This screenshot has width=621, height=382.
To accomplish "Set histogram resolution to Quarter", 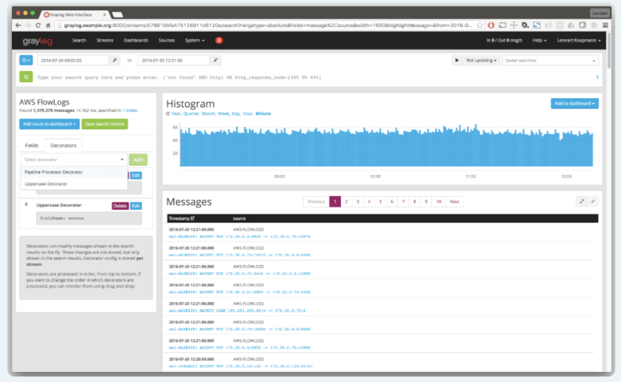I will click(x=191, y=114).
